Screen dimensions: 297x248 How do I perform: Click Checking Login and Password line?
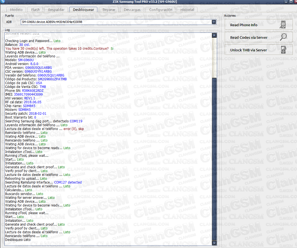point(33,41)
